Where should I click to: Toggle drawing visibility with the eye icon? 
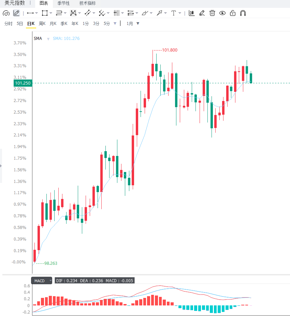(222, 13)
